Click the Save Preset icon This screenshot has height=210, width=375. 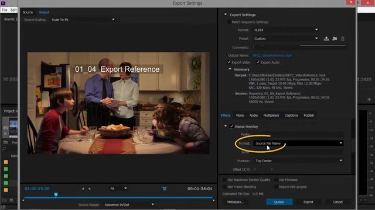tap(326, 38)
